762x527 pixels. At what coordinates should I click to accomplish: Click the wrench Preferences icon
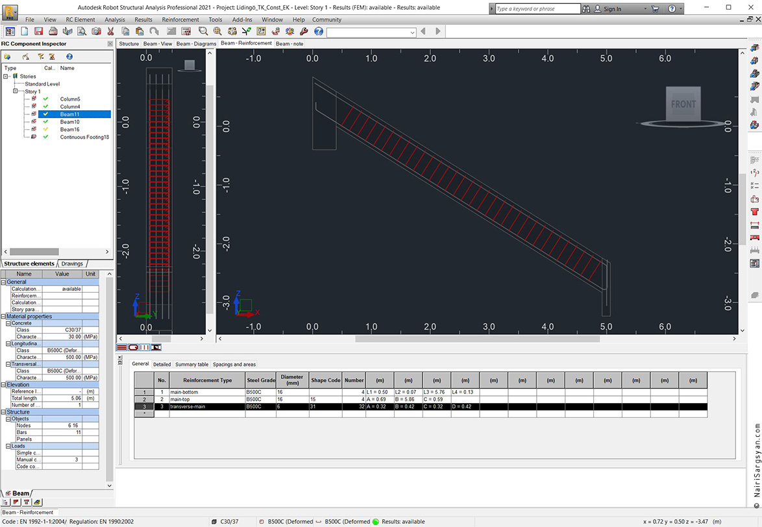pyautogui.click(x=304, y=31)
